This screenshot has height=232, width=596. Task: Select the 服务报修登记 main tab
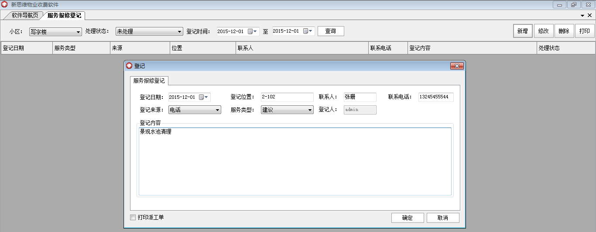coord(64,15)
